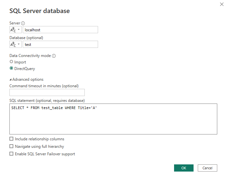Click the Database field containing test
This screenshot has height=181, width=227.
click(x=60, y=44)
